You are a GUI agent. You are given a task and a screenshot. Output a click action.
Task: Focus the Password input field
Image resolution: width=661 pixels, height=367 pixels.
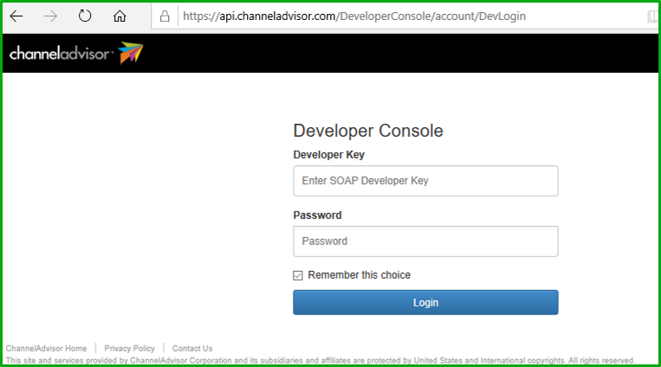pos(425,241)
